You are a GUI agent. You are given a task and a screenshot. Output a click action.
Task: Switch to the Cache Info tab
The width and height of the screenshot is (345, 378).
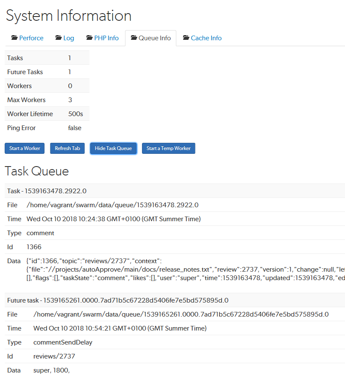point(202,38)
